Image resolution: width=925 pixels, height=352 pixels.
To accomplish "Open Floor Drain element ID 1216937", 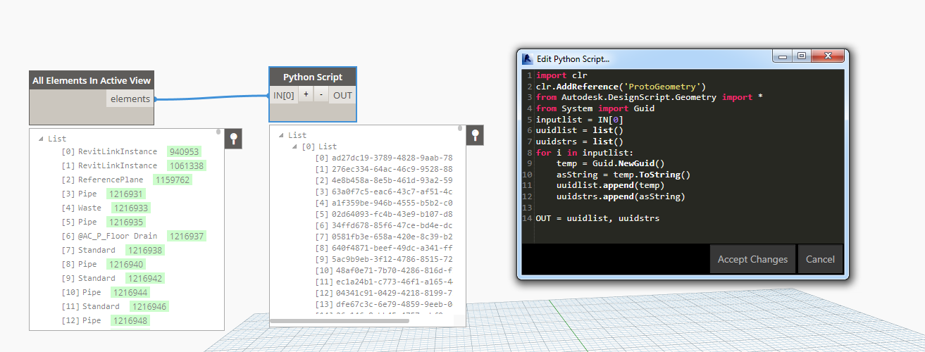I will click(x=187, y=236).
